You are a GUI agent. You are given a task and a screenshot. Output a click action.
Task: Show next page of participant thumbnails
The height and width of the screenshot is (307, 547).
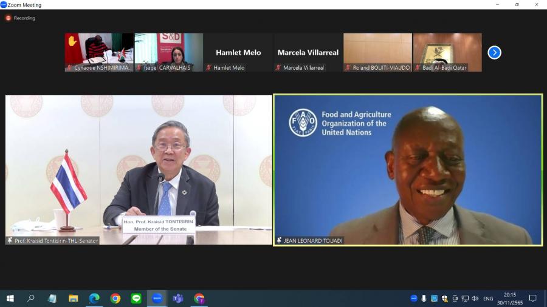click(x=494, y=53)
